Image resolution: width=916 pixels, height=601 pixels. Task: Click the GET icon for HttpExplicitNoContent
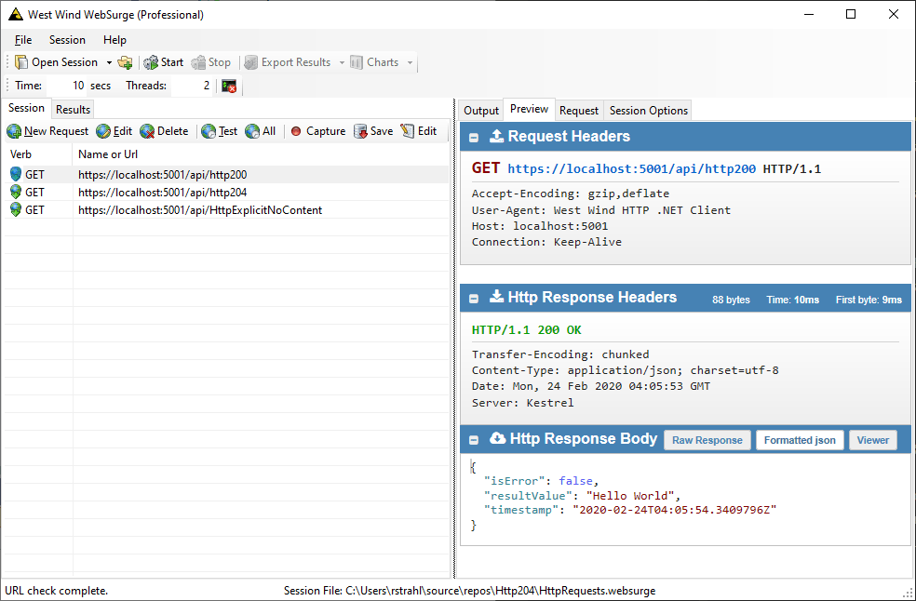[x=16, y=209]
